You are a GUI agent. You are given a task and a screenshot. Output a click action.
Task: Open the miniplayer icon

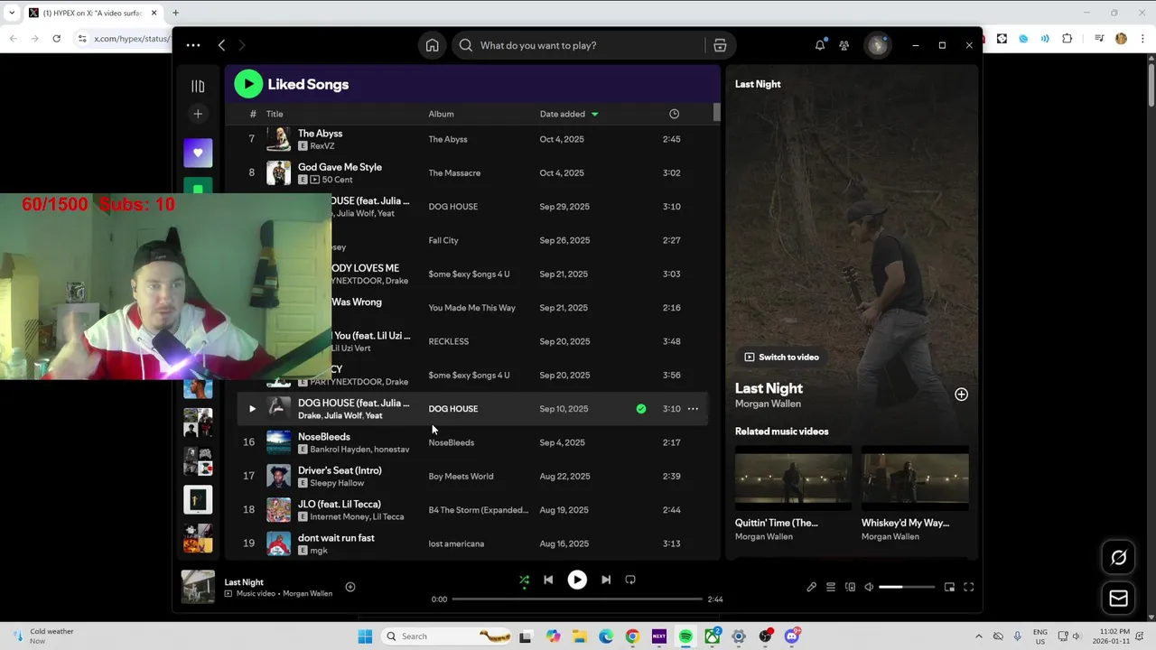[x=949, y=587]
